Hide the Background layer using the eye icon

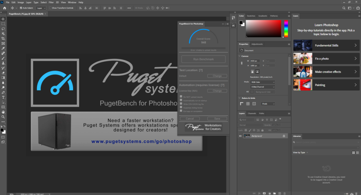click(x=240, y=136)
